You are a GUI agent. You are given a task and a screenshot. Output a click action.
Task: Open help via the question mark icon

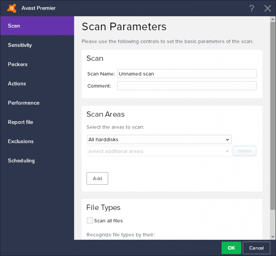point(252,8)
